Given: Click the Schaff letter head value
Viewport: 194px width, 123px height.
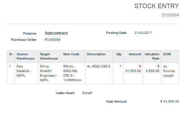Looking at the screenshot, I should coord(87,93).
